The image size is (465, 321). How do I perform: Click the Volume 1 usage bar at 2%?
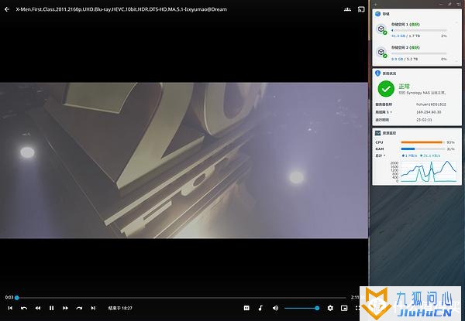coord(418,30)
